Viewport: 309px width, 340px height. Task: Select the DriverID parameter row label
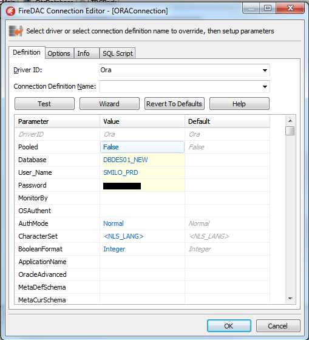click(x=31, y=134)
